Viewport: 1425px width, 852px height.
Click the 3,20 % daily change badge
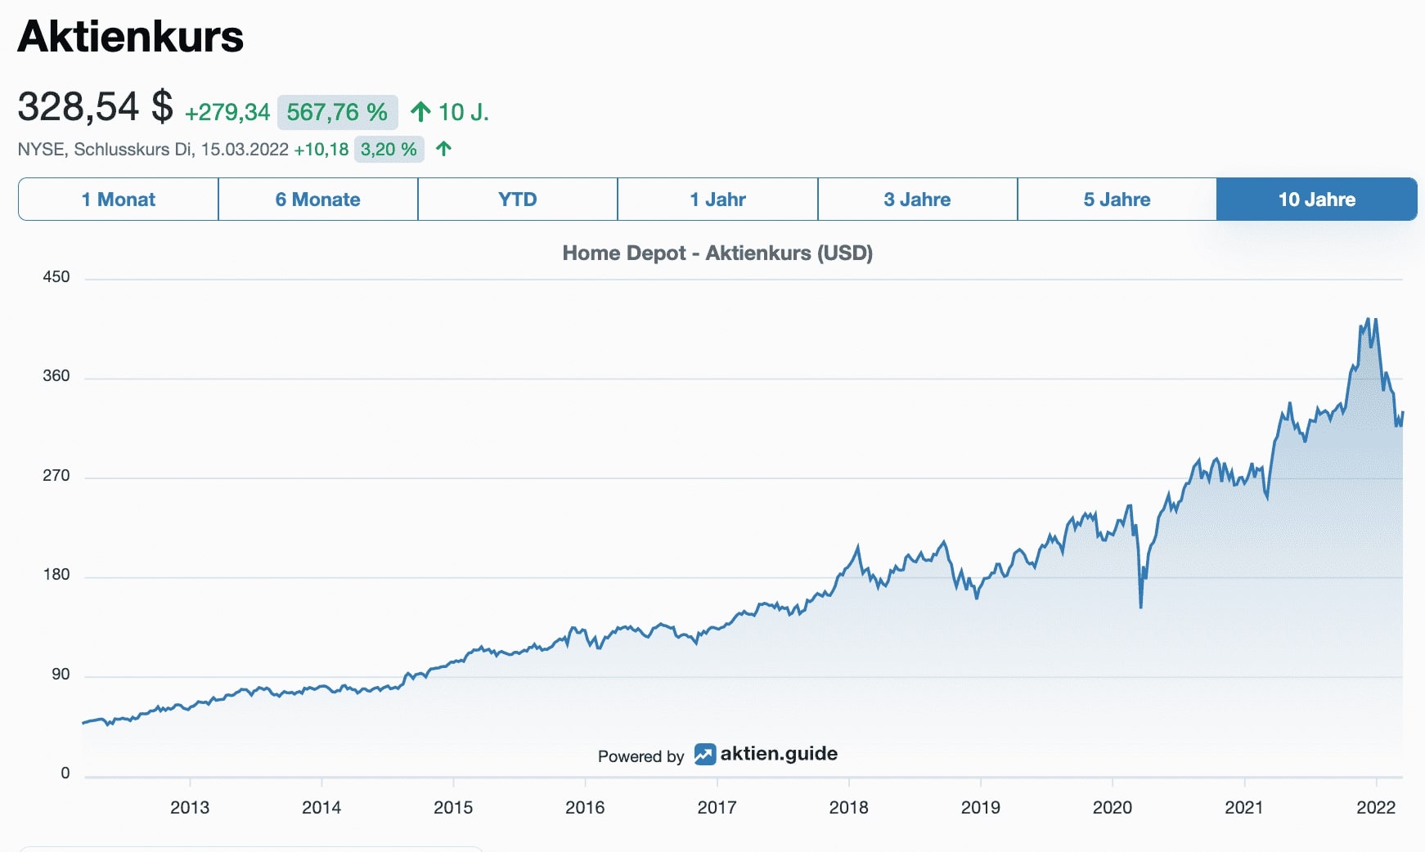(389, 150)
